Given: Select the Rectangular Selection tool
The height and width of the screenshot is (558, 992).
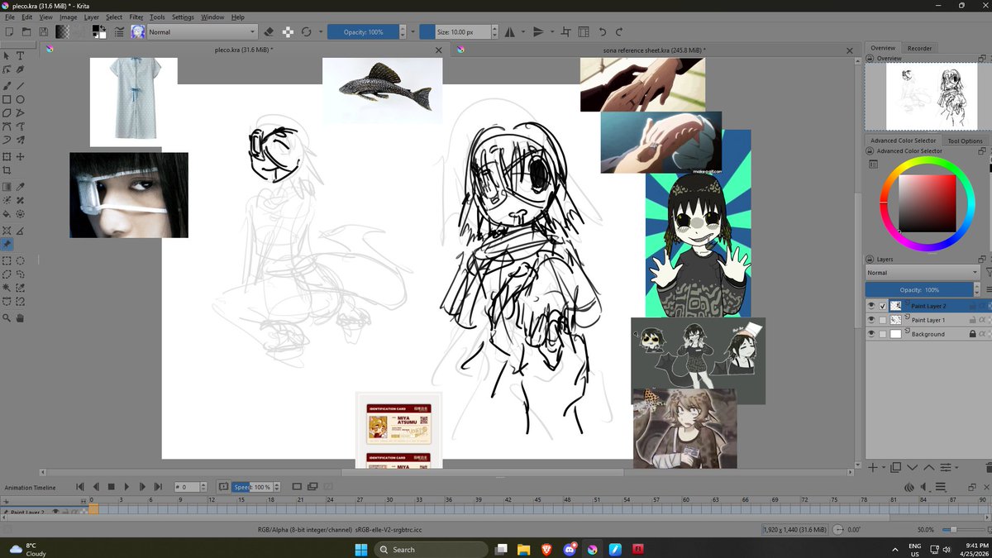Looking at the screenshot, I should click(x=7, y=260).
